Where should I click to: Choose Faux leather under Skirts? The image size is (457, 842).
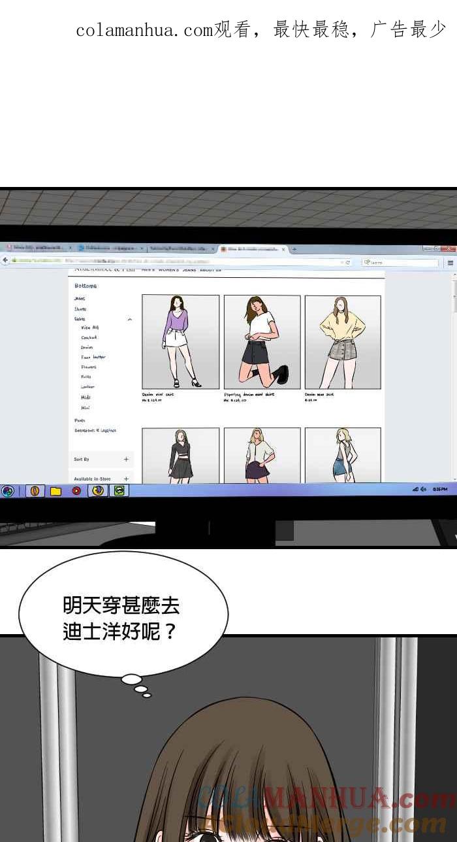(93, 357)
